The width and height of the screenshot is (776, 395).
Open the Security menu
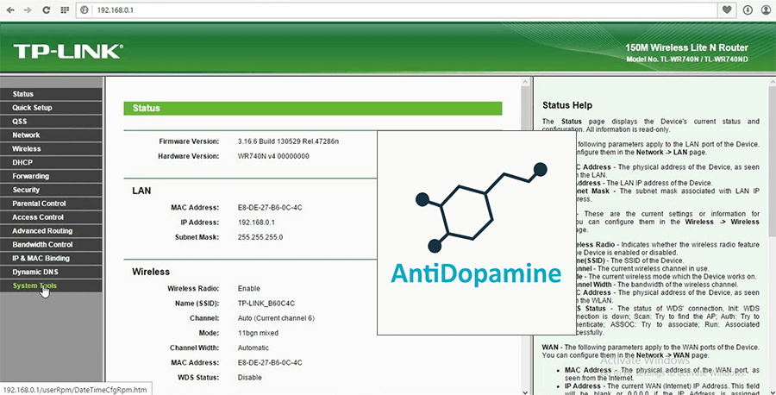coord(51,190)
